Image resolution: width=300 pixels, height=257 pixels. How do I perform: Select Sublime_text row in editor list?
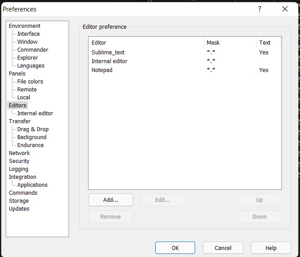(108, 53)
